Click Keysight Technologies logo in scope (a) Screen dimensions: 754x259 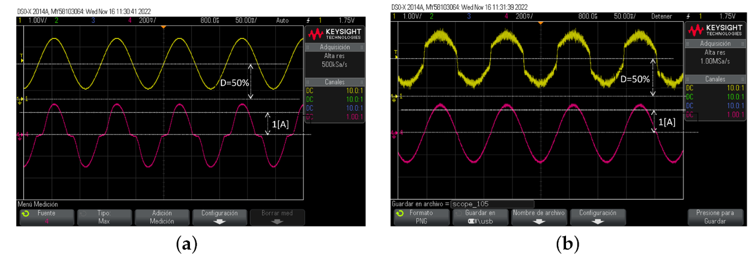click(335, 33)
